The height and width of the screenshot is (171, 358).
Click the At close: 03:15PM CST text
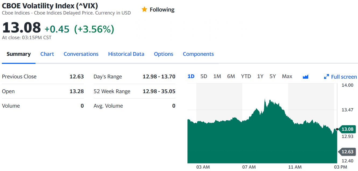point(27,38)
